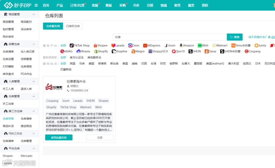
Task: Collapse the FBA三方仓 sidebar section
Action: tap(34, 133)
